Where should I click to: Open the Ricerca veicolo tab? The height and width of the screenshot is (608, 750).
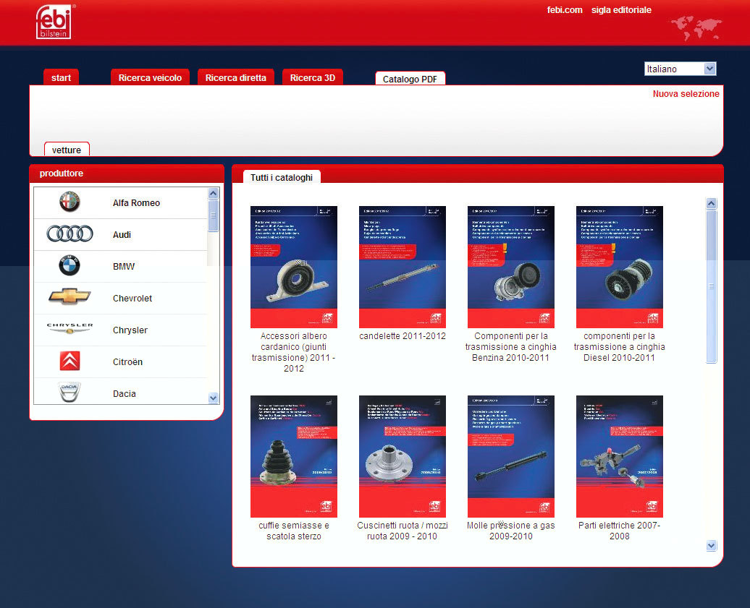150,78
